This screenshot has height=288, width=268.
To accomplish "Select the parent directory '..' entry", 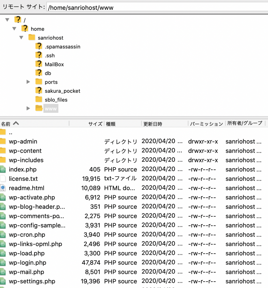I will [11, 132].
